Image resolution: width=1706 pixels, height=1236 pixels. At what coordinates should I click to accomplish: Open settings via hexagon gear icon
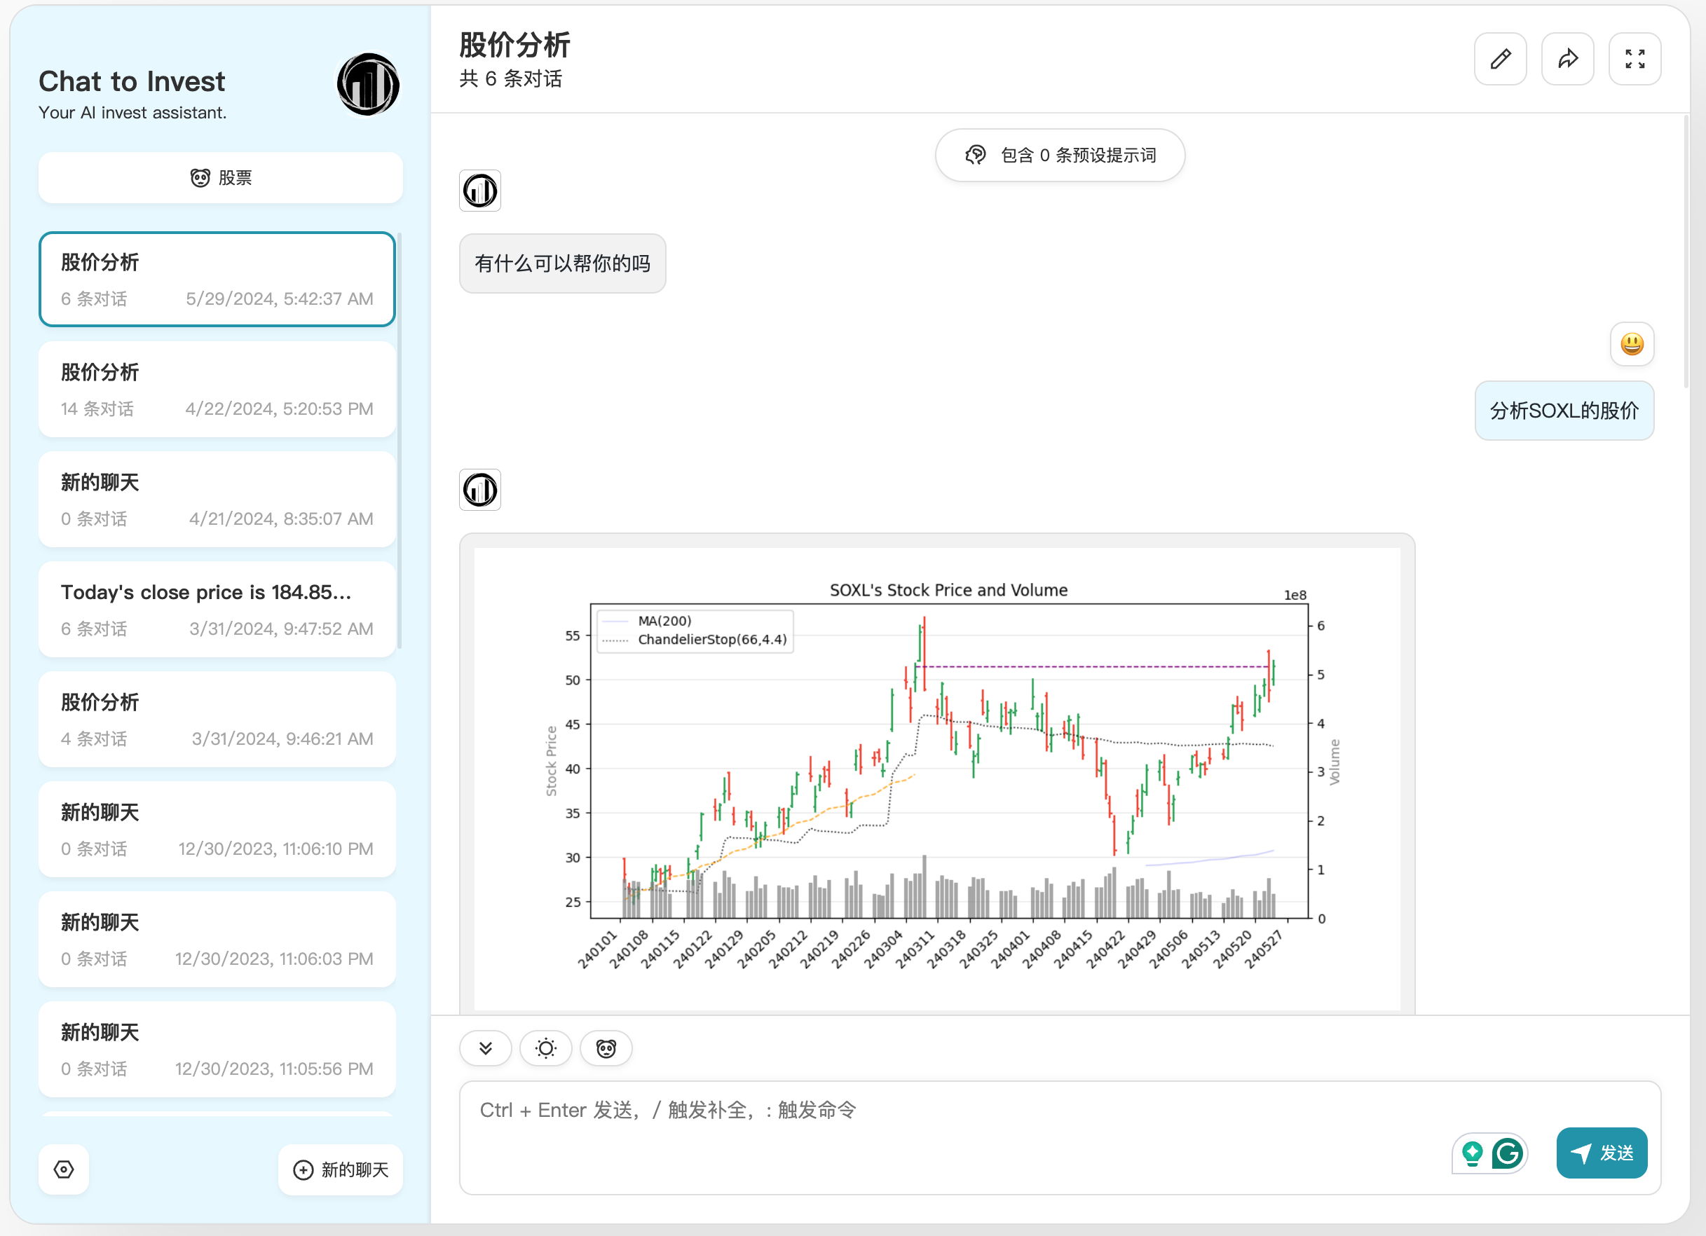(64, 1169)
